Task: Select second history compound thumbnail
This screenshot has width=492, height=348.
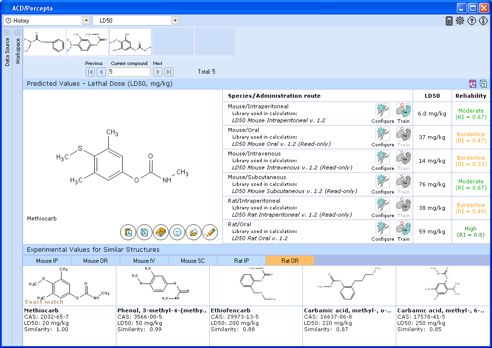Action: click(x=88, y=42)
